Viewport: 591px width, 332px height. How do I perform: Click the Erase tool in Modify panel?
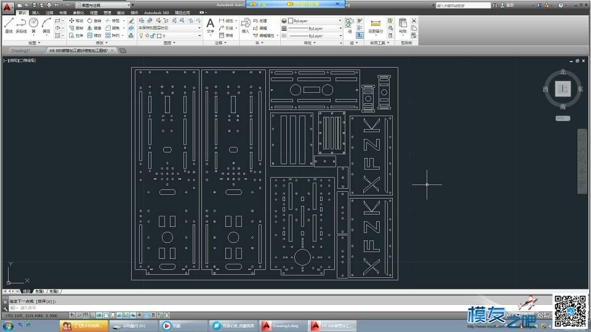(131, 21)
